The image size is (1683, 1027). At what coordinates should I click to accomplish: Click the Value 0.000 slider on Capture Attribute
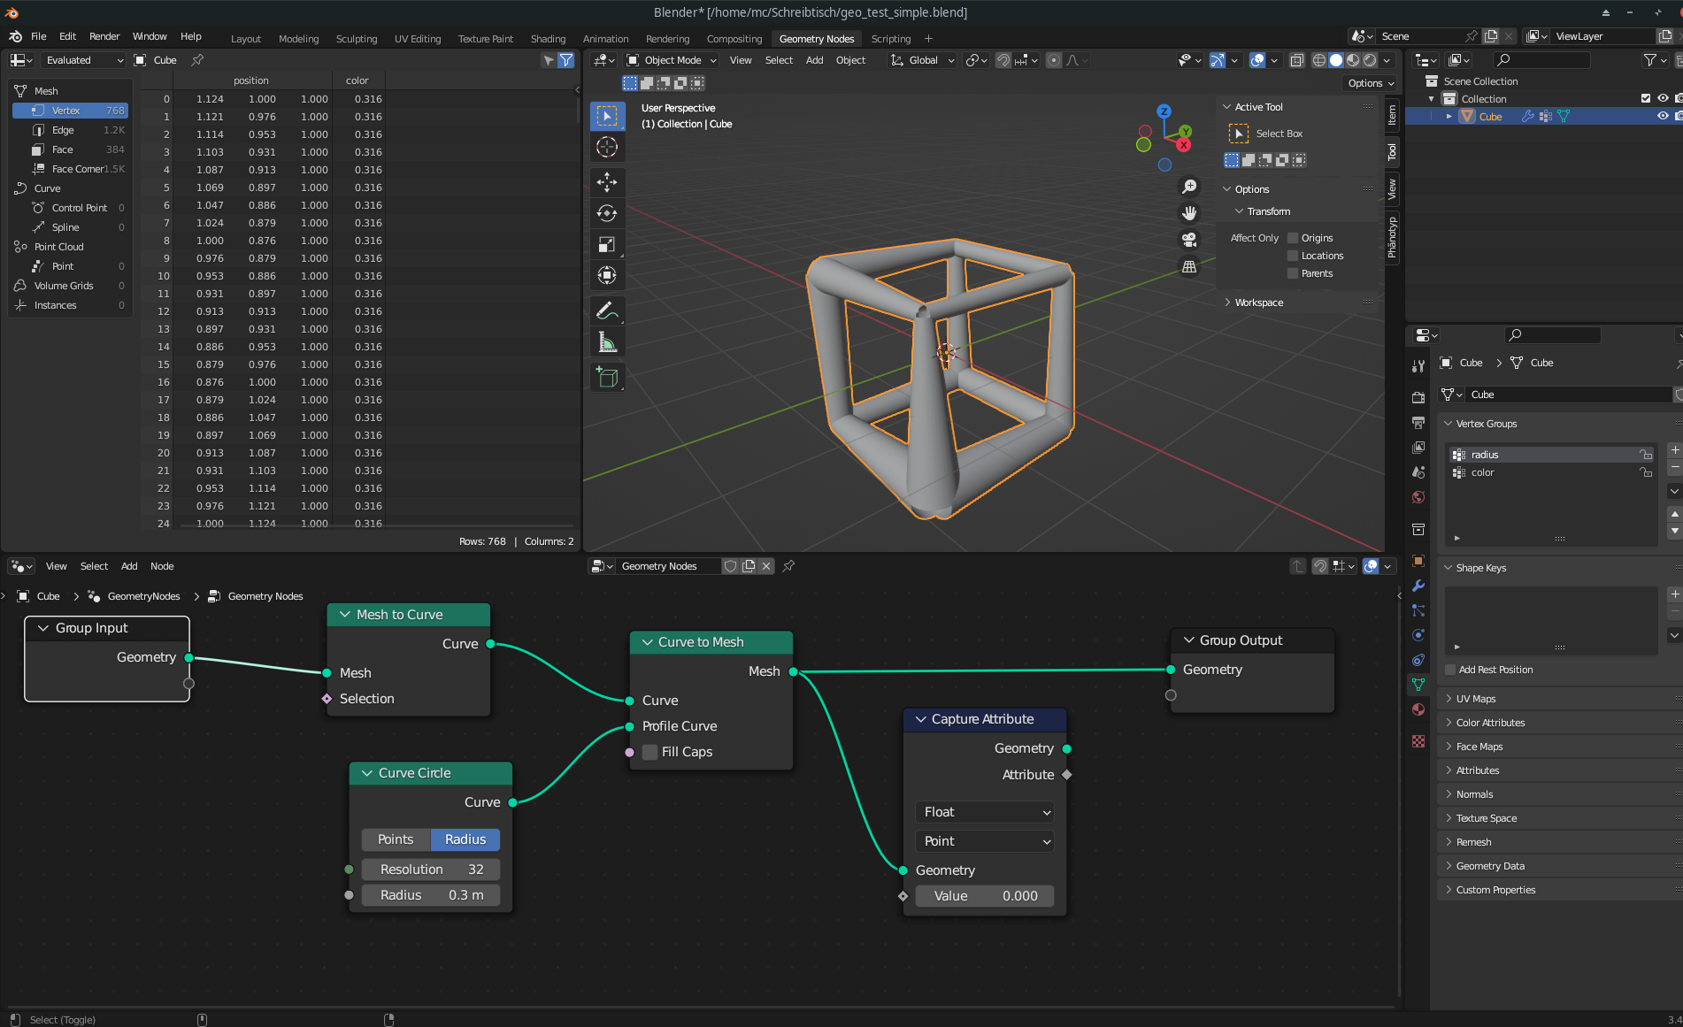click(985, 896)
